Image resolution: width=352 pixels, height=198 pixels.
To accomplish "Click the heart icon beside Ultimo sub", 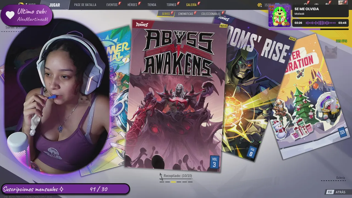I will 10,15.
